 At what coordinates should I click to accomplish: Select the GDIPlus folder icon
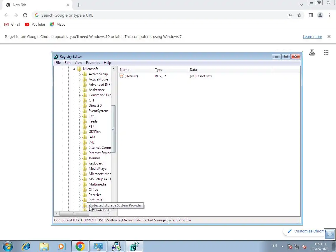pyautogui.click(x=85, y=132)
